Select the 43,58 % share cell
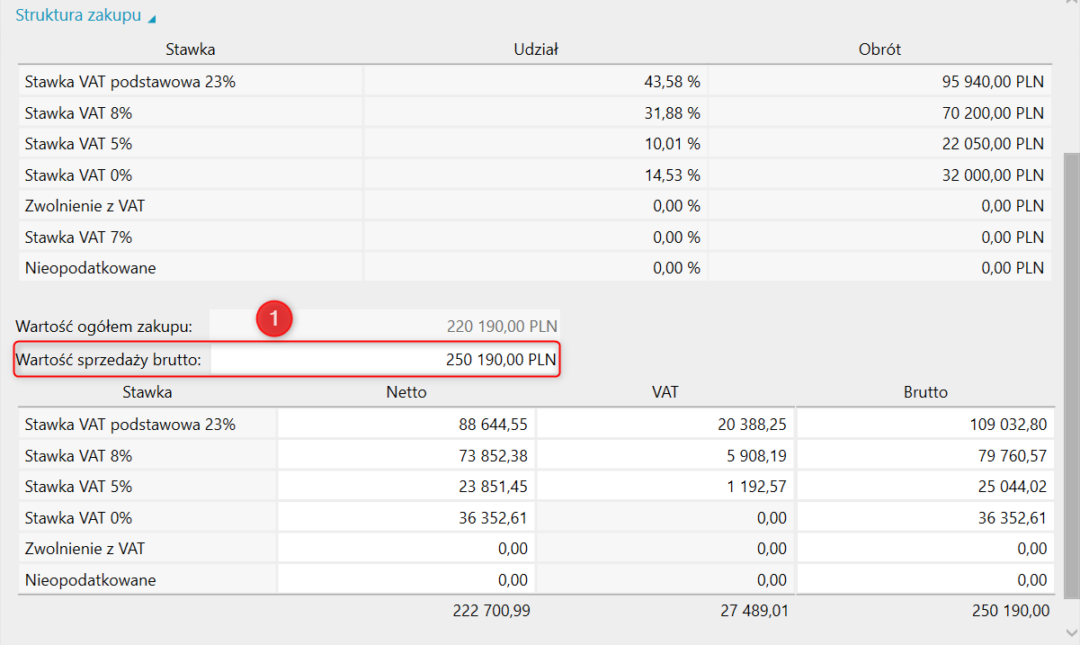1080x645 pixels. click(535, 82)
